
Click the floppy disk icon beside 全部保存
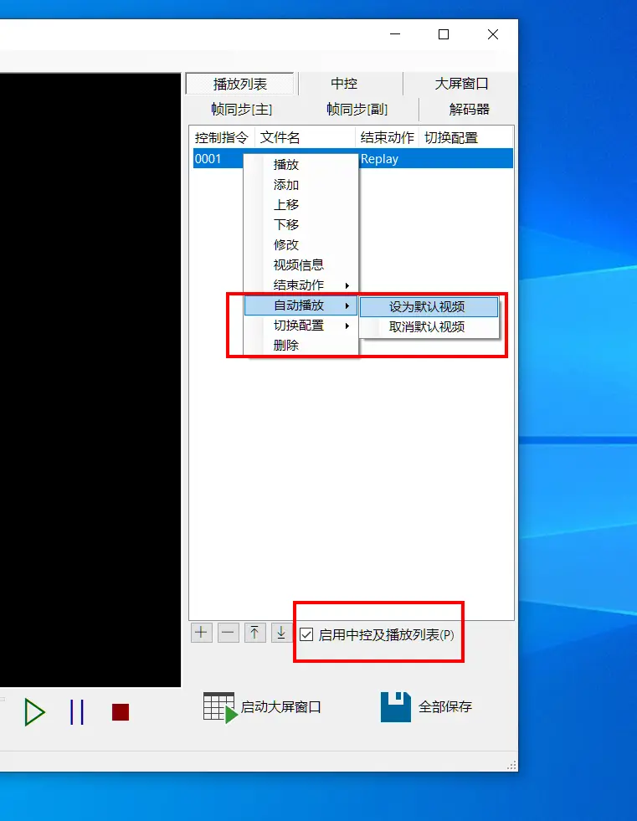[395, 707]
